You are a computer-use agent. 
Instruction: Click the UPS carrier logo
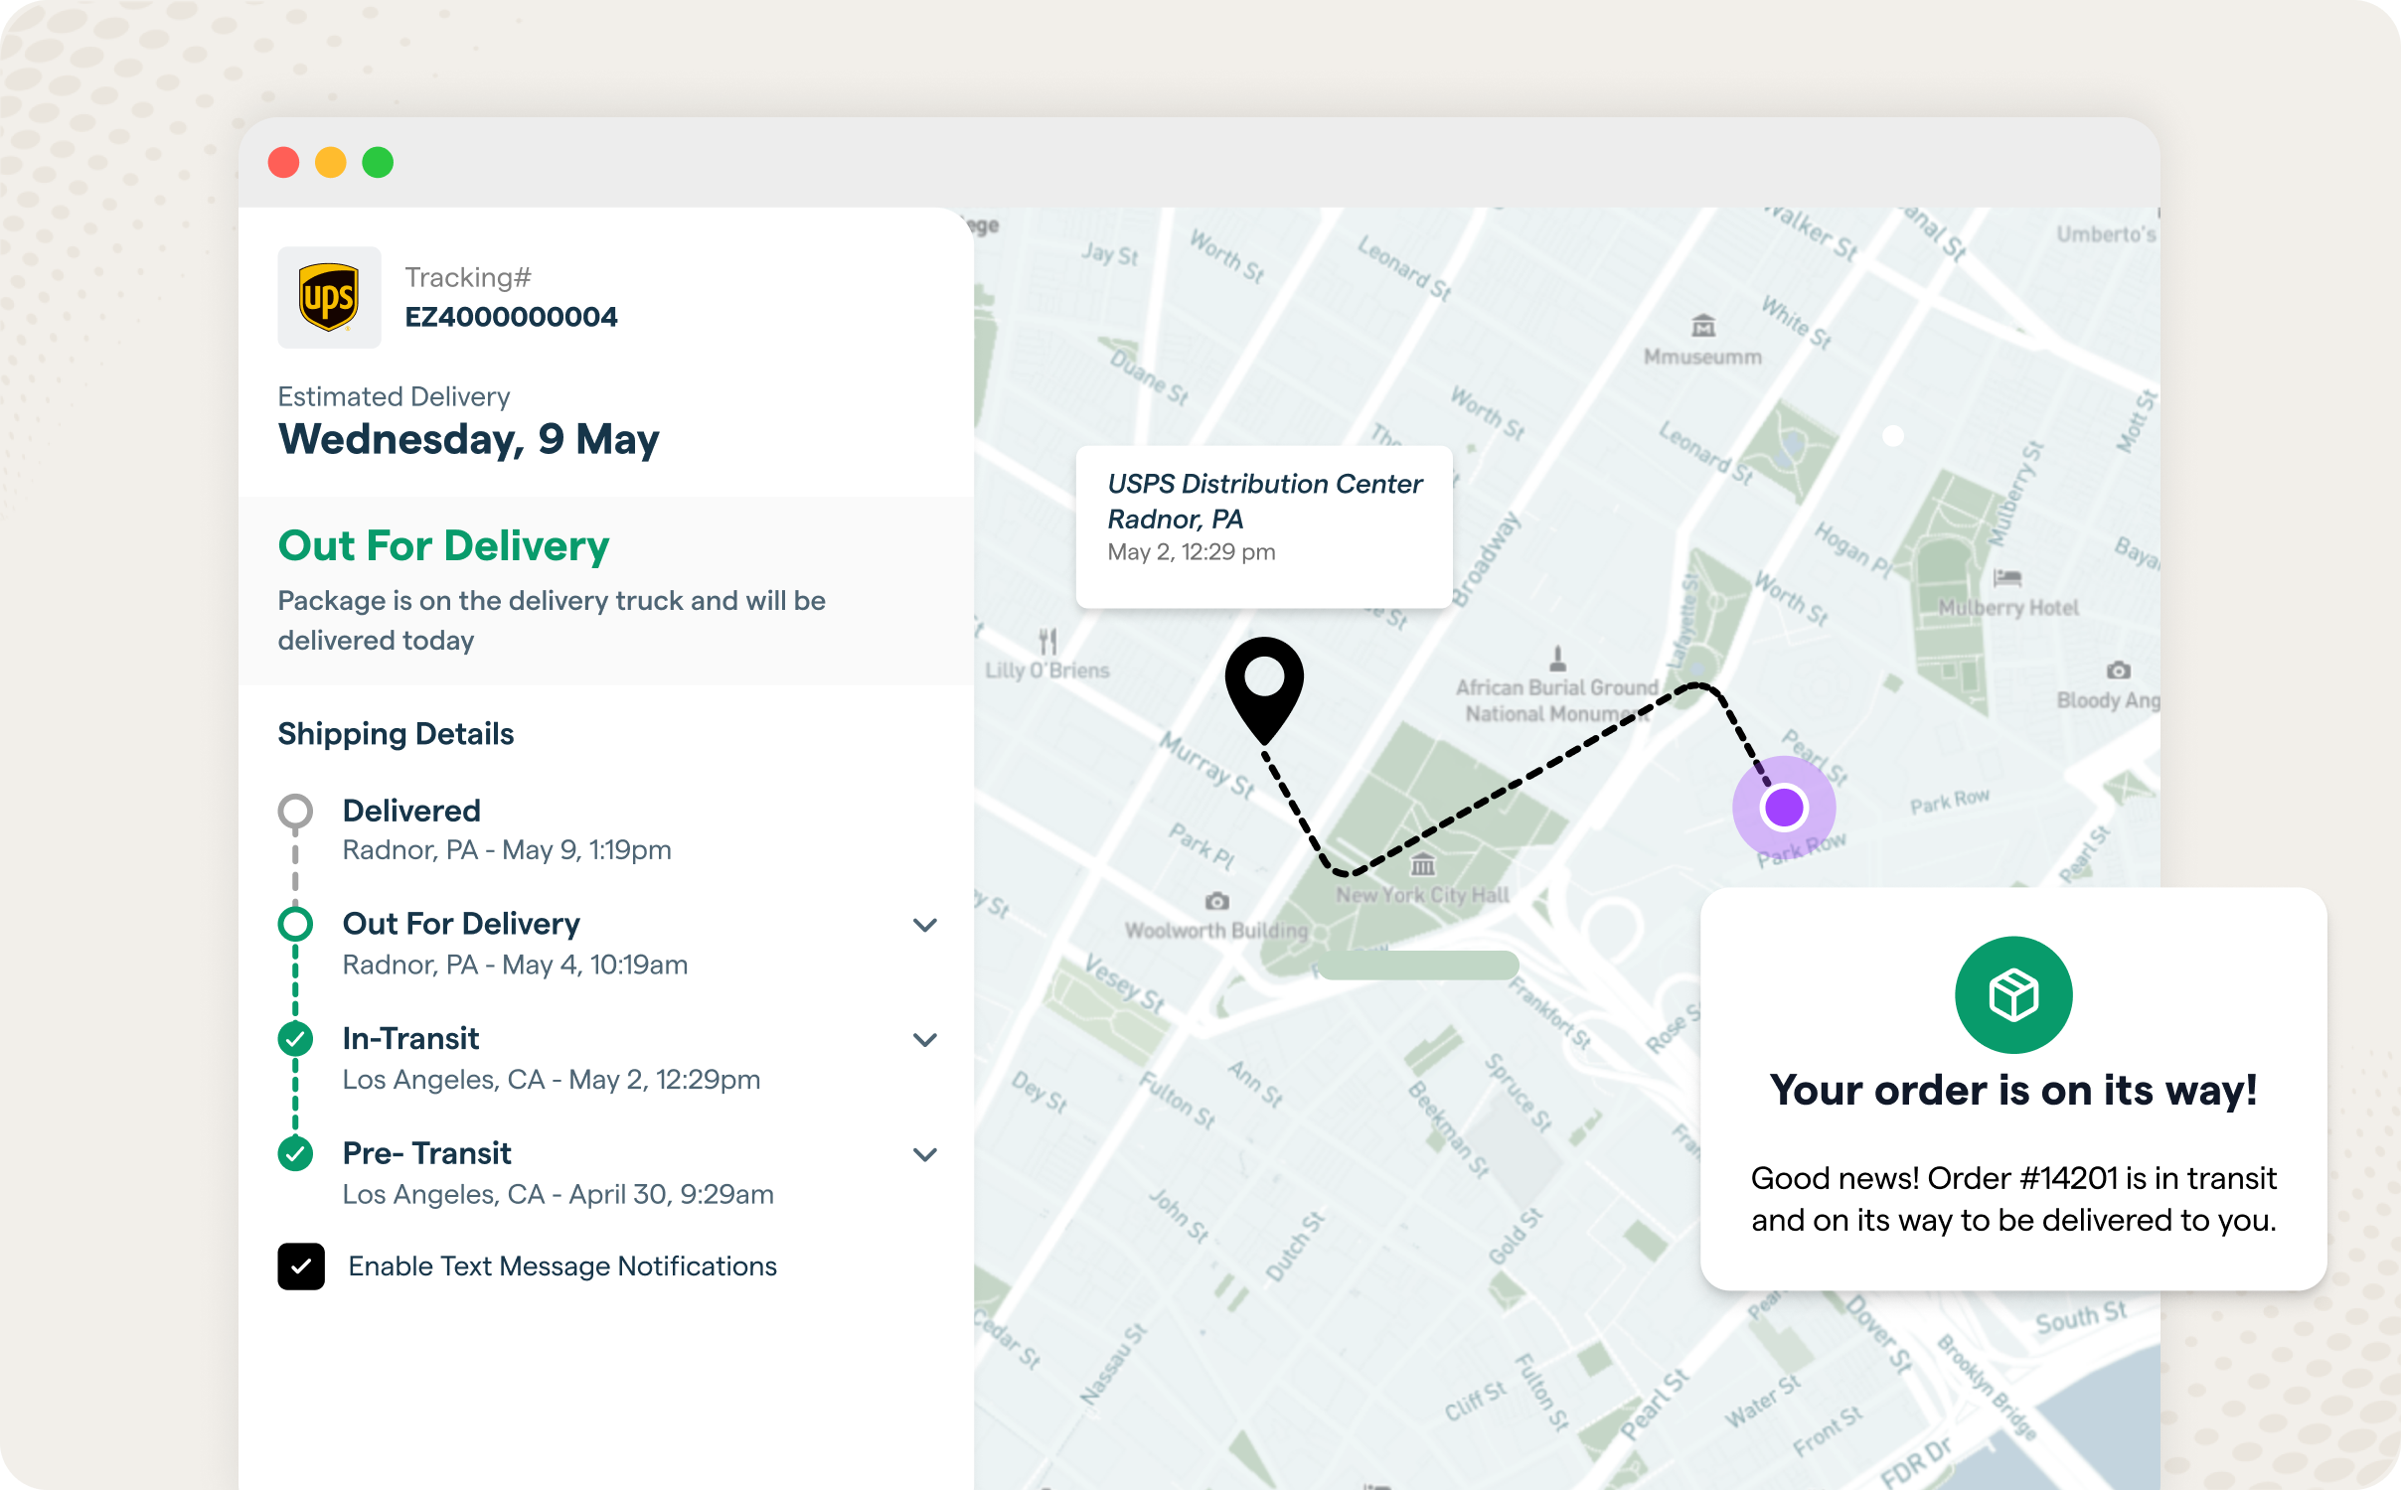coord(329,297)
